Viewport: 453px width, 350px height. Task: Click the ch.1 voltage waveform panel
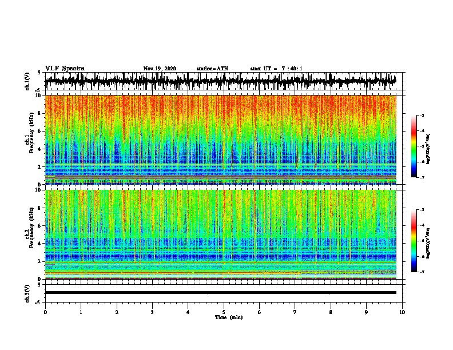(x=224, y=81)
